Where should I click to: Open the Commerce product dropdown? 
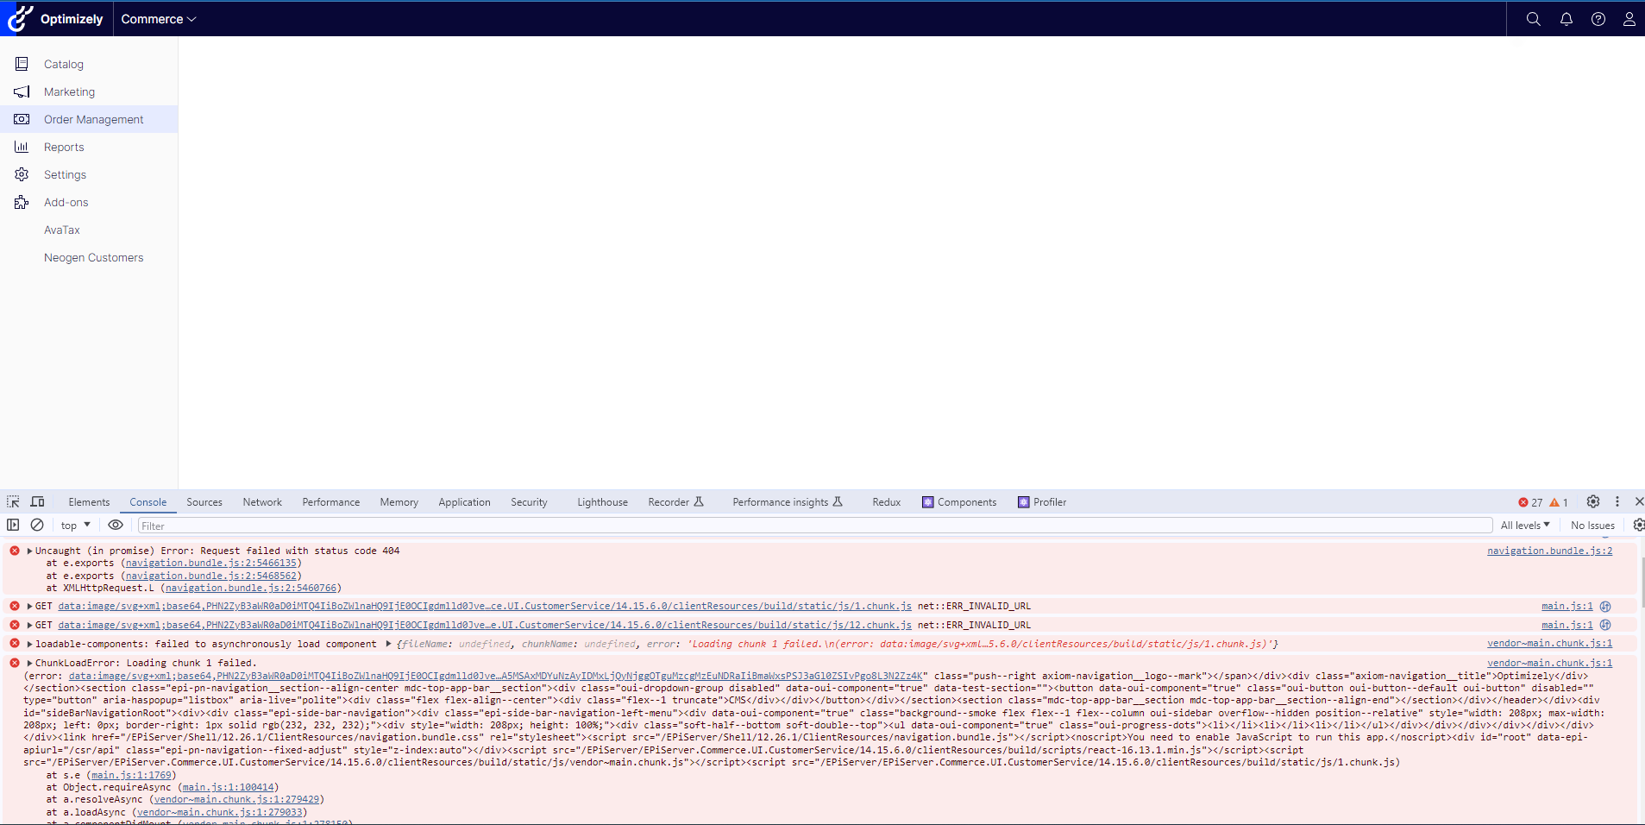tap(159, 19)
